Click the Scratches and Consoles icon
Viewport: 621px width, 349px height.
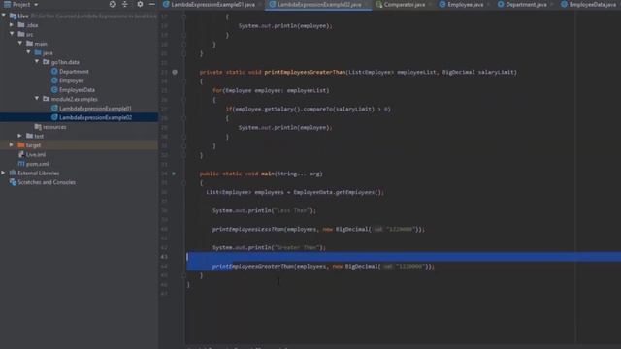13,182
